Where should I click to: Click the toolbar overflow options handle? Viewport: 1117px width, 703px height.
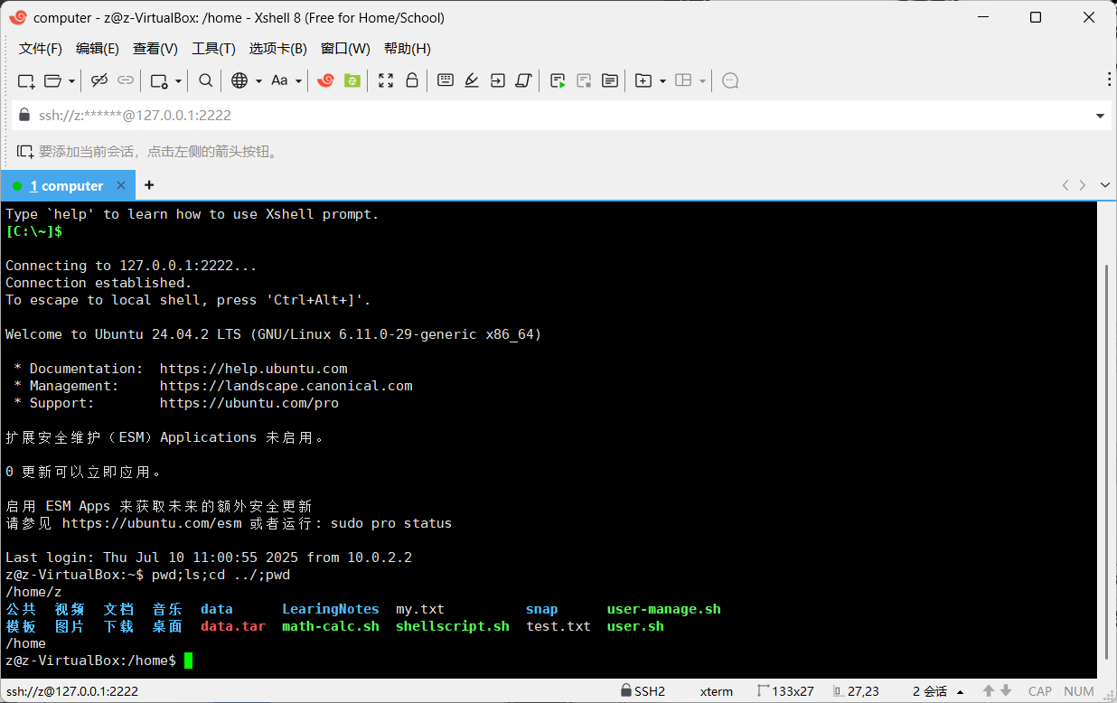pyautogui.click(x=1109, y=80)
